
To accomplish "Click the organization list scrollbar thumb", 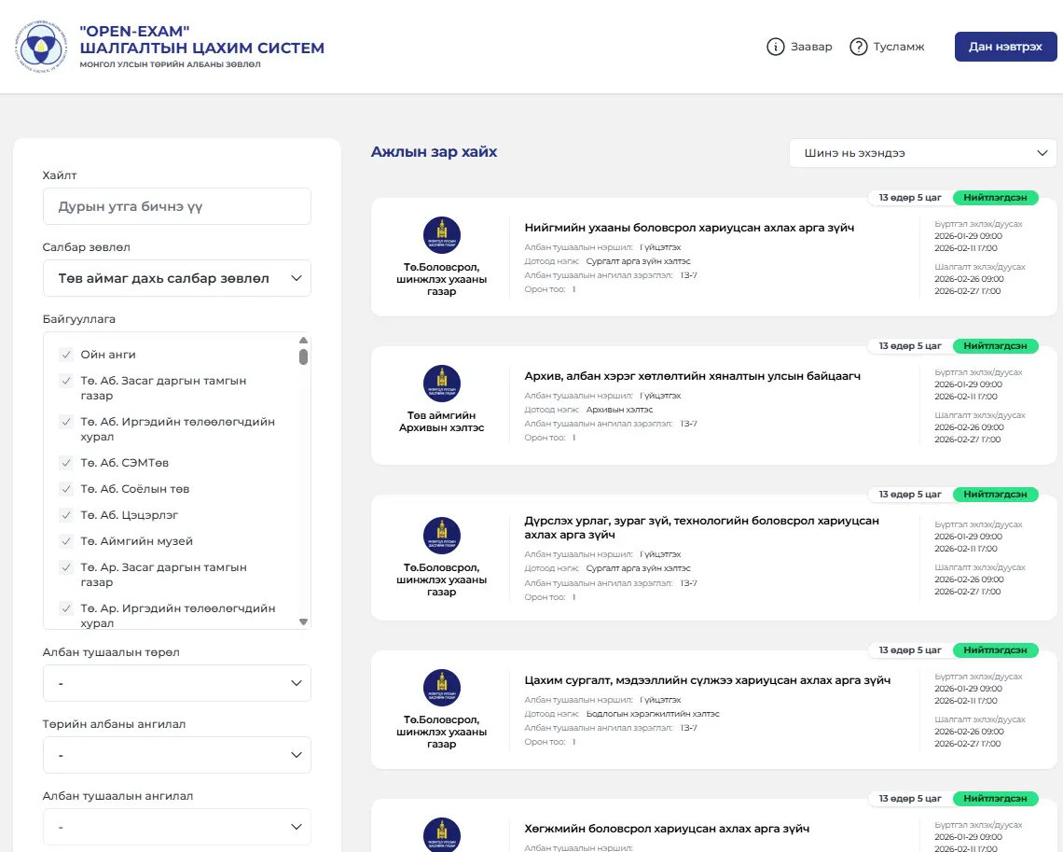I will [x=303, y=356].
